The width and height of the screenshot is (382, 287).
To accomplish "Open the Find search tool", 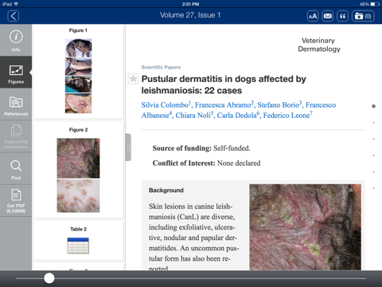I will pyautogui.click(x=16, y=169).
